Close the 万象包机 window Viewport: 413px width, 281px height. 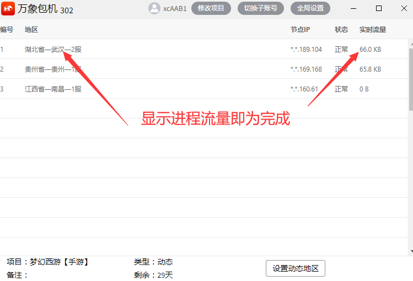pyautogui.click(x=404, y=8)
